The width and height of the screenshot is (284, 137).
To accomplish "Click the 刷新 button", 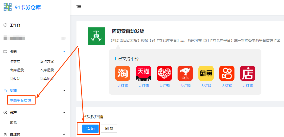I will click(x=109, y=129).
